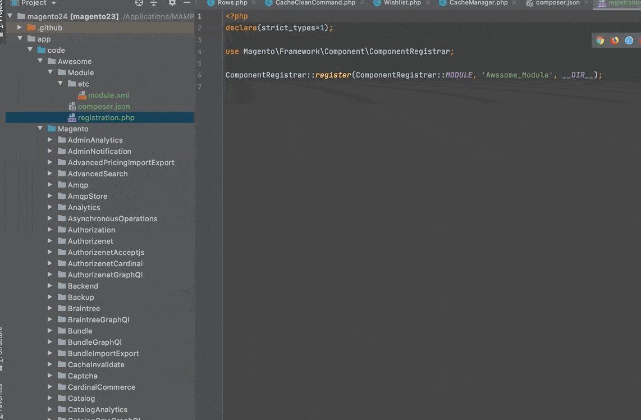641x420 pixels.
Task: Click the locate/select opened file crosshair icon
Action: (x=139, y=3)
